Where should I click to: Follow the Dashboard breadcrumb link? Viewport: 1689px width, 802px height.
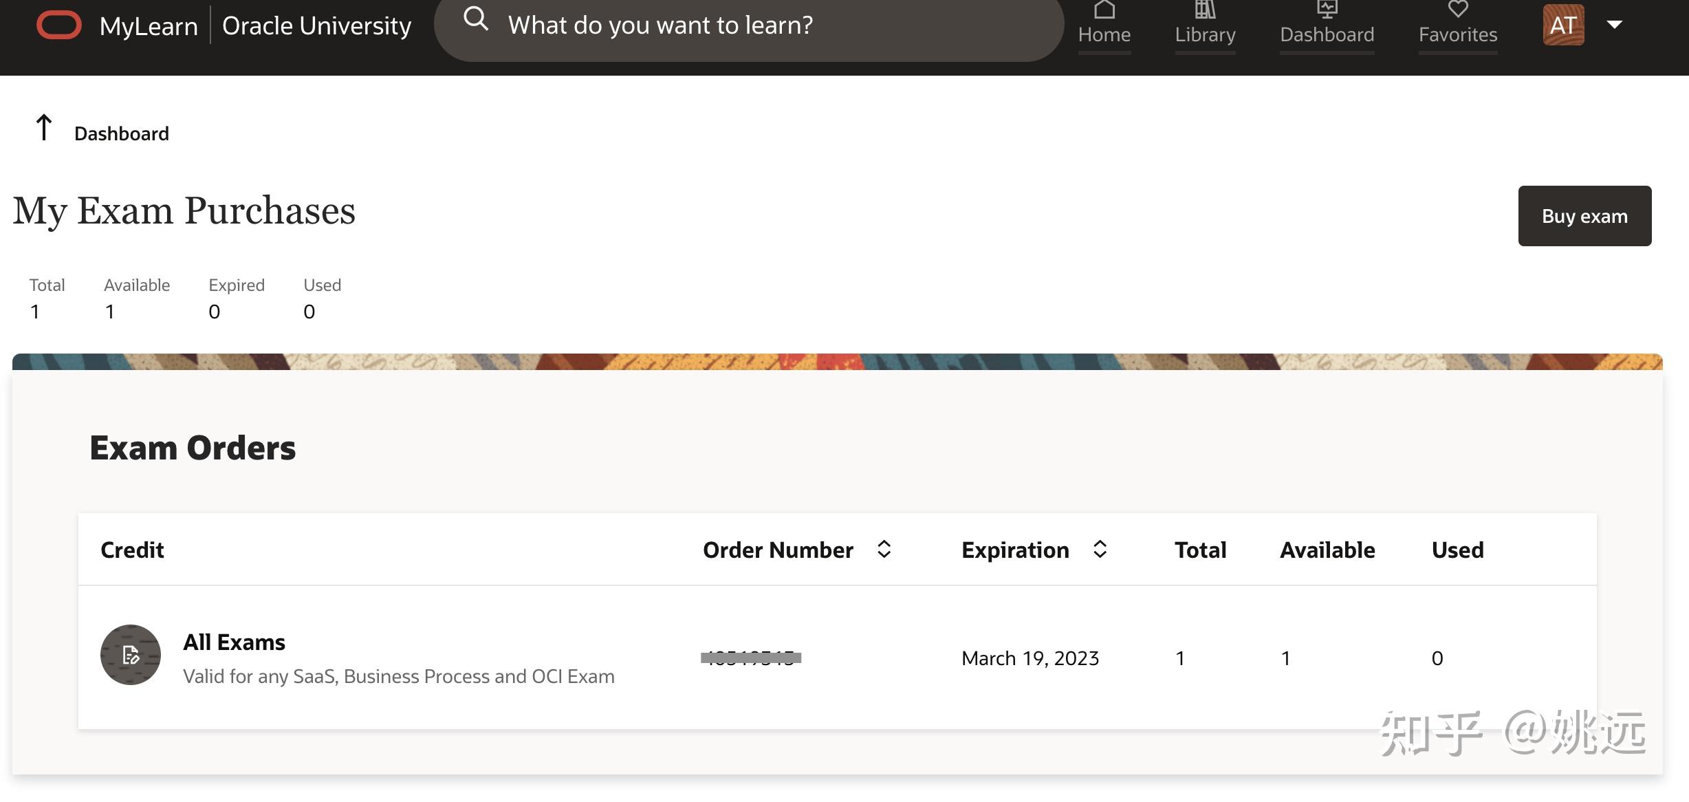coord(122,133)
